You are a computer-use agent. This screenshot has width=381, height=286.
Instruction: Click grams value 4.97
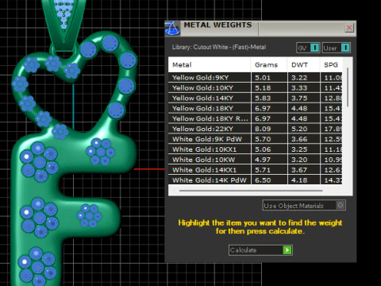tap(263, 160)
